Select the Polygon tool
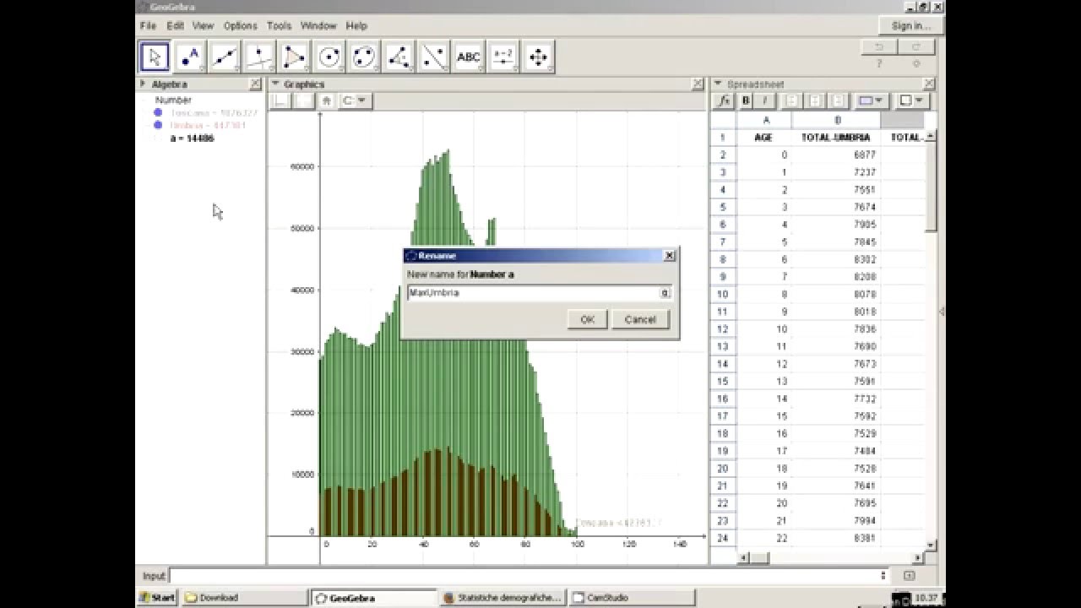This screenshot has width=1081, height=608. pos(294,57)
